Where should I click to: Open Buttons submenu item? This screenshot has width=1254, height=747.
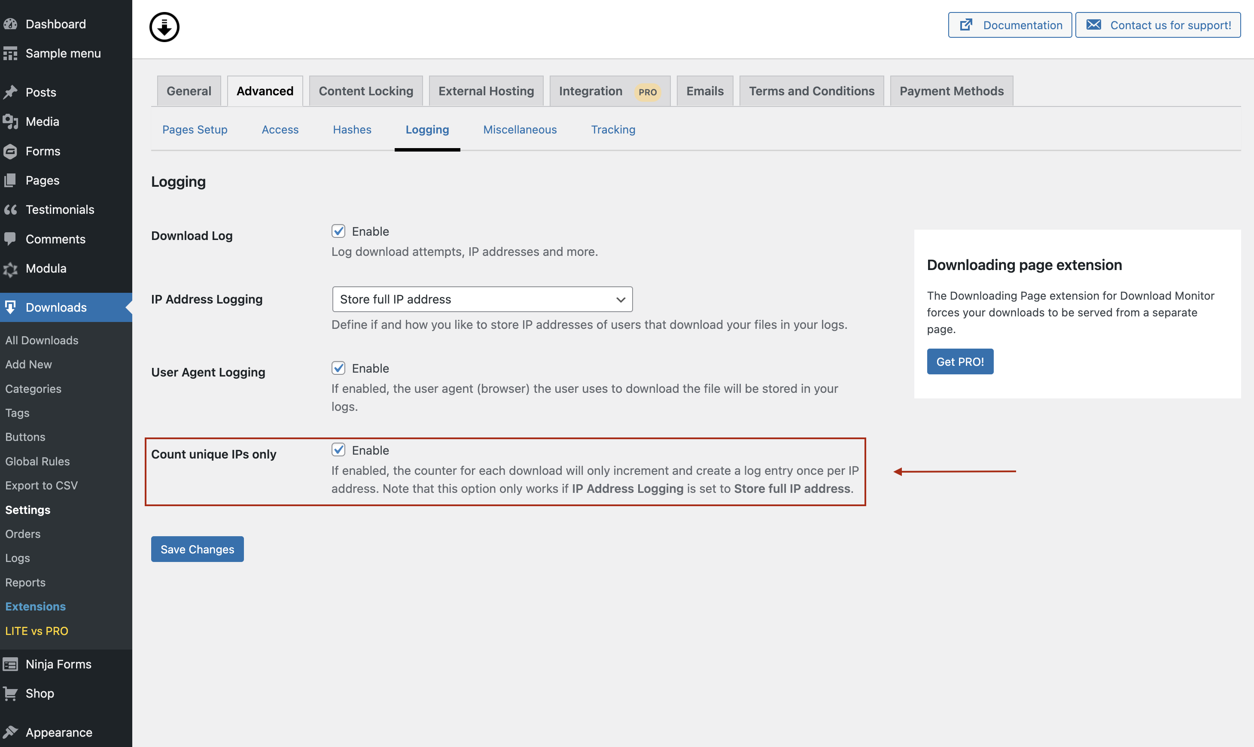pos(25,437)
